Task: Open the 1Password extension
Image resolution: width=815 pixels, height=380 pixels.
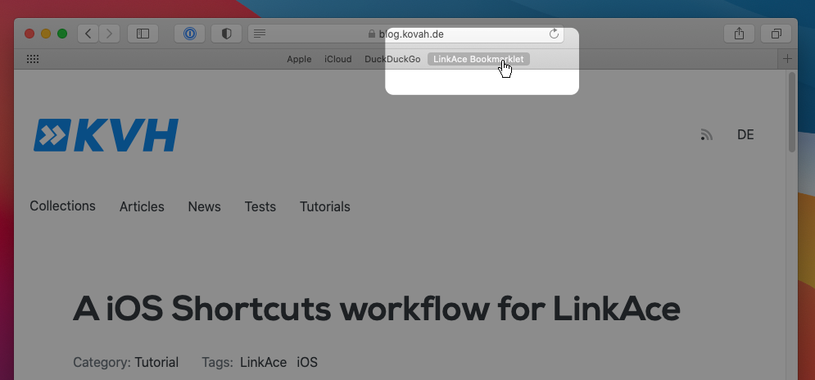Action: click(x=189, y=34)
